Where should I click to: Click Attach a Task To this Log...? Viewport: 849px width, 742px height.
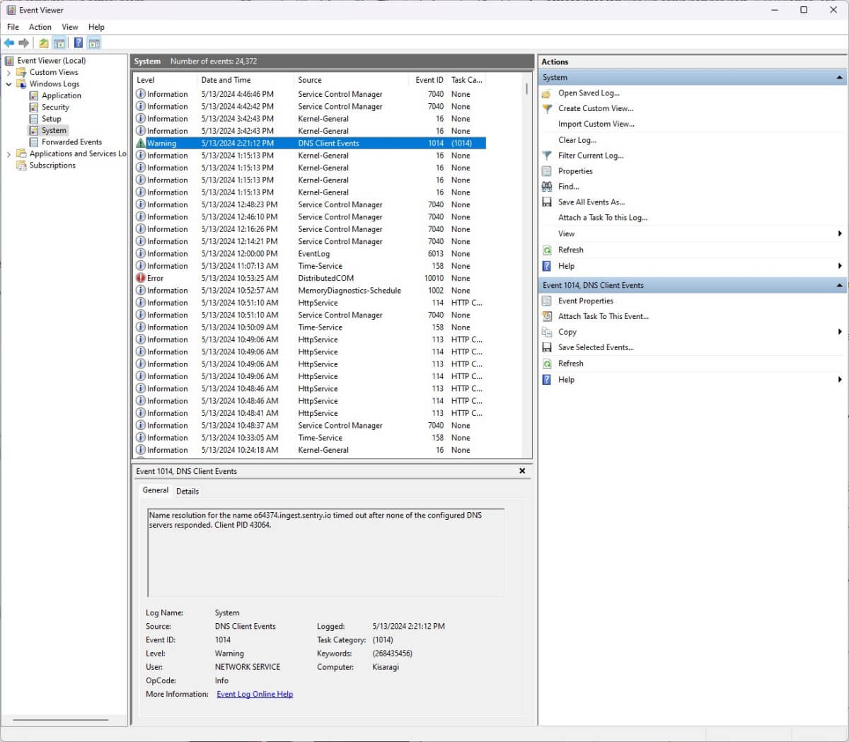603,218
